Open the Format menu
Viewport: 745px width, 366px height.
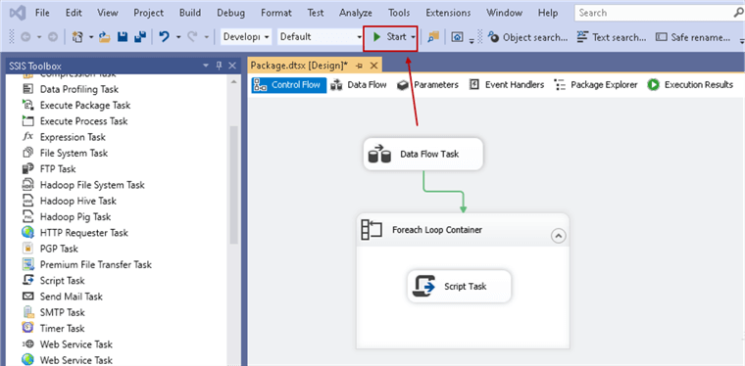click(x=276, y=13)
